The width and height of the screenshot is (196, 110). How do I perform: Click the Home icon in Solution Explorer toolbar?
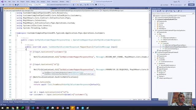click(158, 11)
